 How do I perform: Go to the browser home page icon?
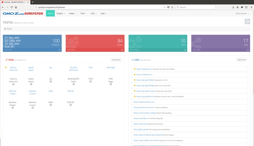16,7
